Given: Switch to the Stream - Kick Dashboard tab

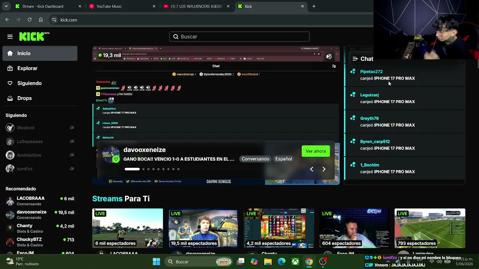Looking at the screenshot, I should [48, 6].
